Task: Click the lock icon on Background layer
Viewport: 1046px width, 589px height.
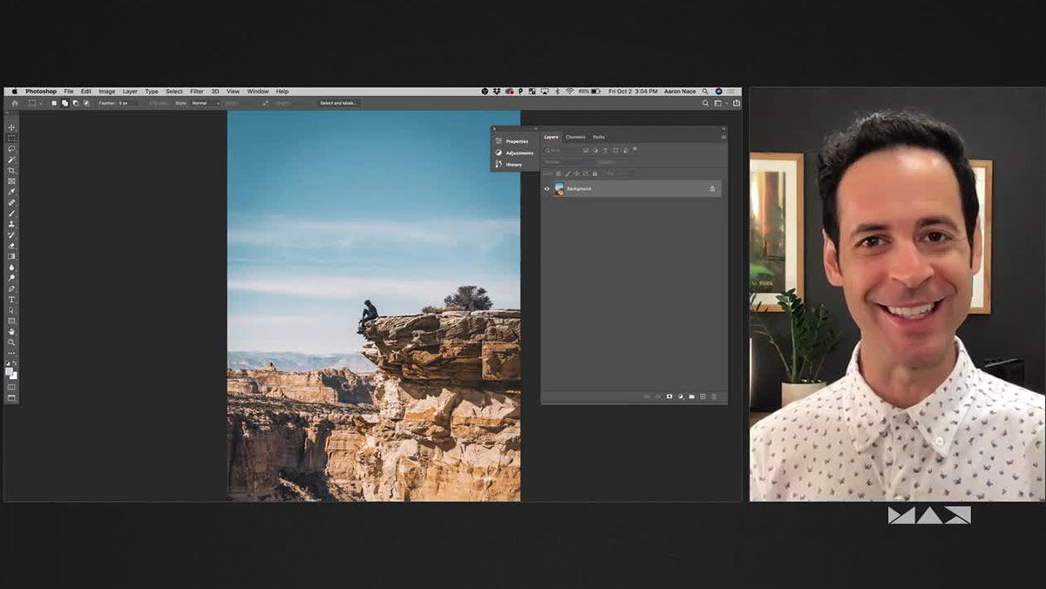Action: (x=712, y=189)
